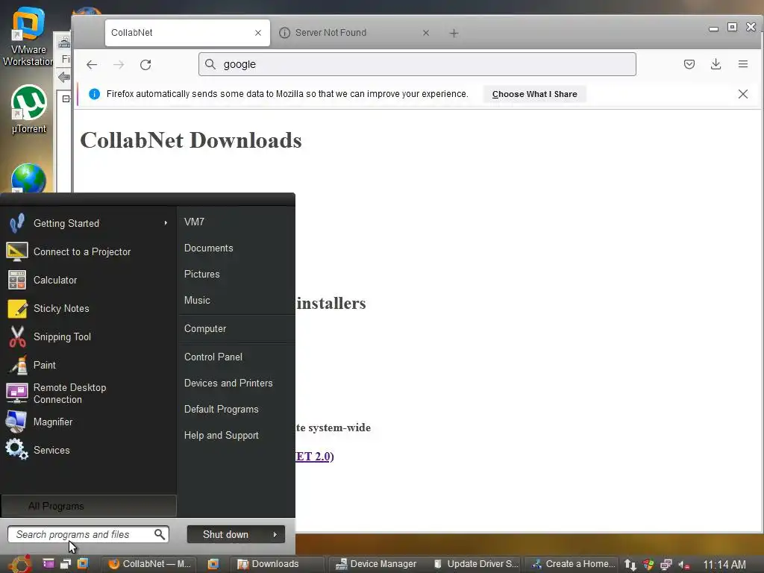Close the Server Not Found tab
The height and width of the screenshot is (573, 764).
point(426,33)
